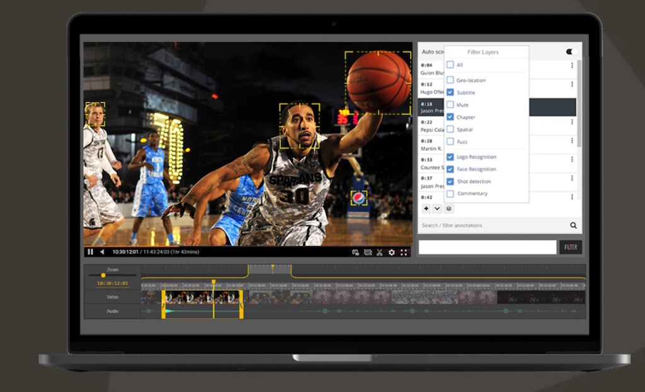The width and height of the screenshot is (645, 392).
Task: Click the selected clip thumbnails in the Video track
Action: click(x=202, y=297)
